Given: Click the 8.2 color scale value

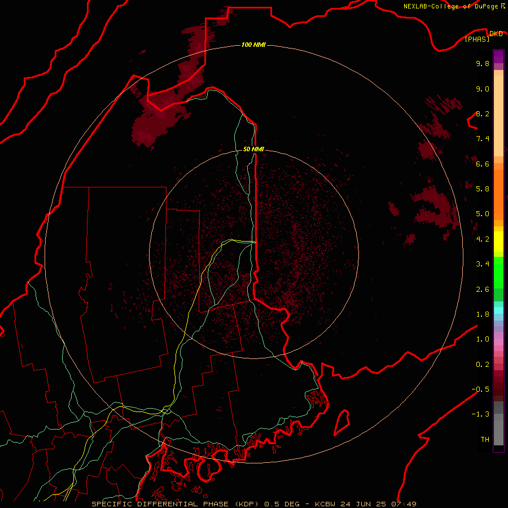Looking at the screenshot, I should (483, 113).
